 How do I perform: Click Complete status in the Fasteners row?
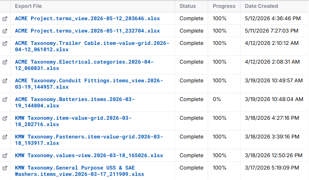(x=191, y=137)
